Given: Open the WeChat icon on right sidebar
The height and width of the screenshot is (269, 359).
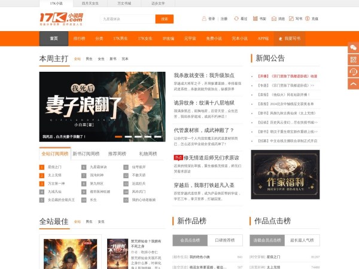Looking at the screenshot, I should click(x=353, y=47).
